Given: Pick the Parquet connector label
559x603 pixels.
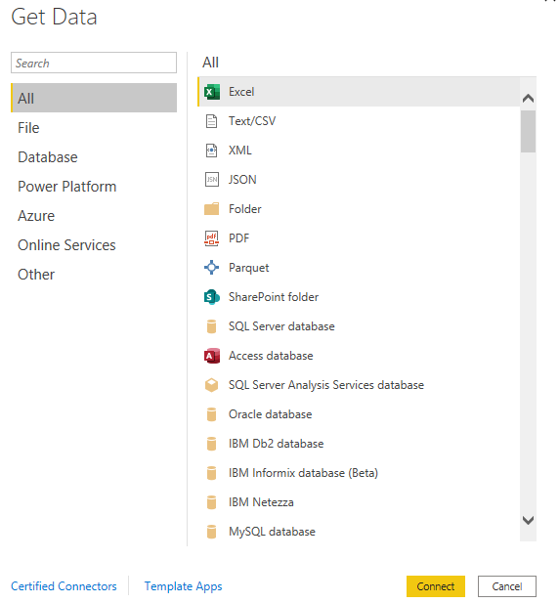Looking at the screenshot, I should point(249,268).
